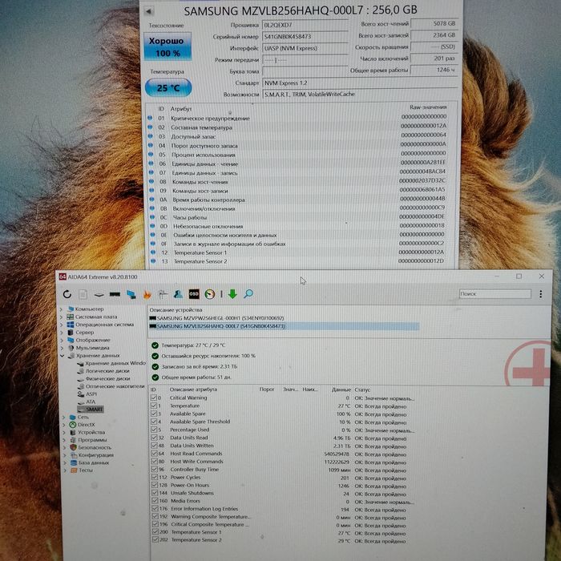
Task: Click blue status dot for Critical warning row
Action: [x=150, y=118]
